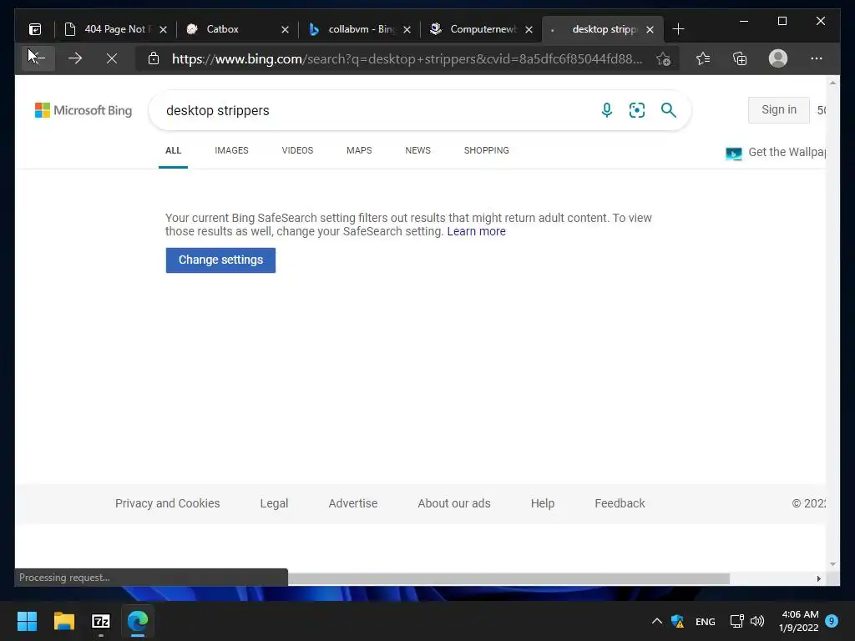Open 7-Zip from the taskbar
The height and width of the screenshot is (641, 855).
[101, 621]
